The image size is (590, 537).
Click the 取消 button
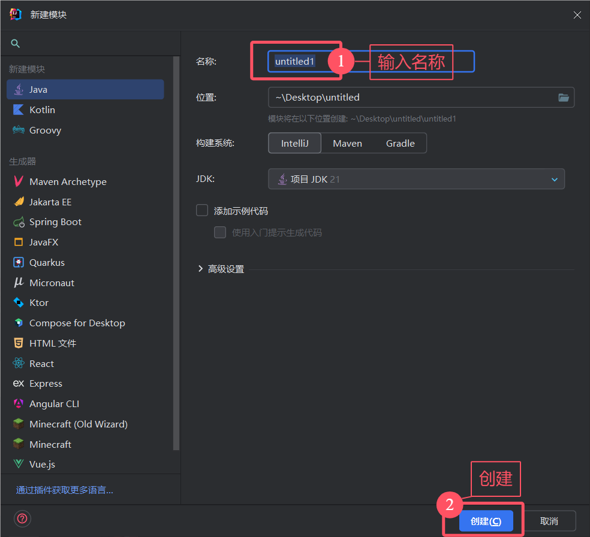549,521
